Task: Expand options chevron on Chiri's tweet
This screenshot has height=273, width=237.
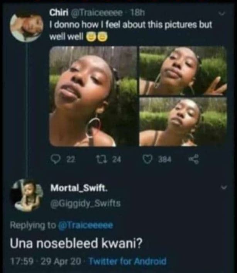Action: coord(221,14)
